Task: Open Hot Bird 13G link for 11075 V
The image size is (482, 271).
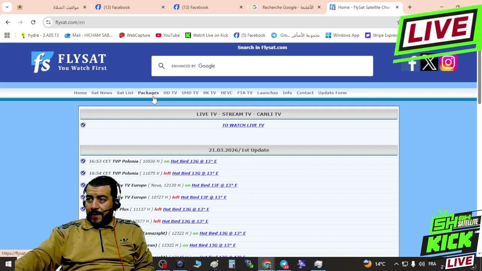Action: [x=195, y=173]
